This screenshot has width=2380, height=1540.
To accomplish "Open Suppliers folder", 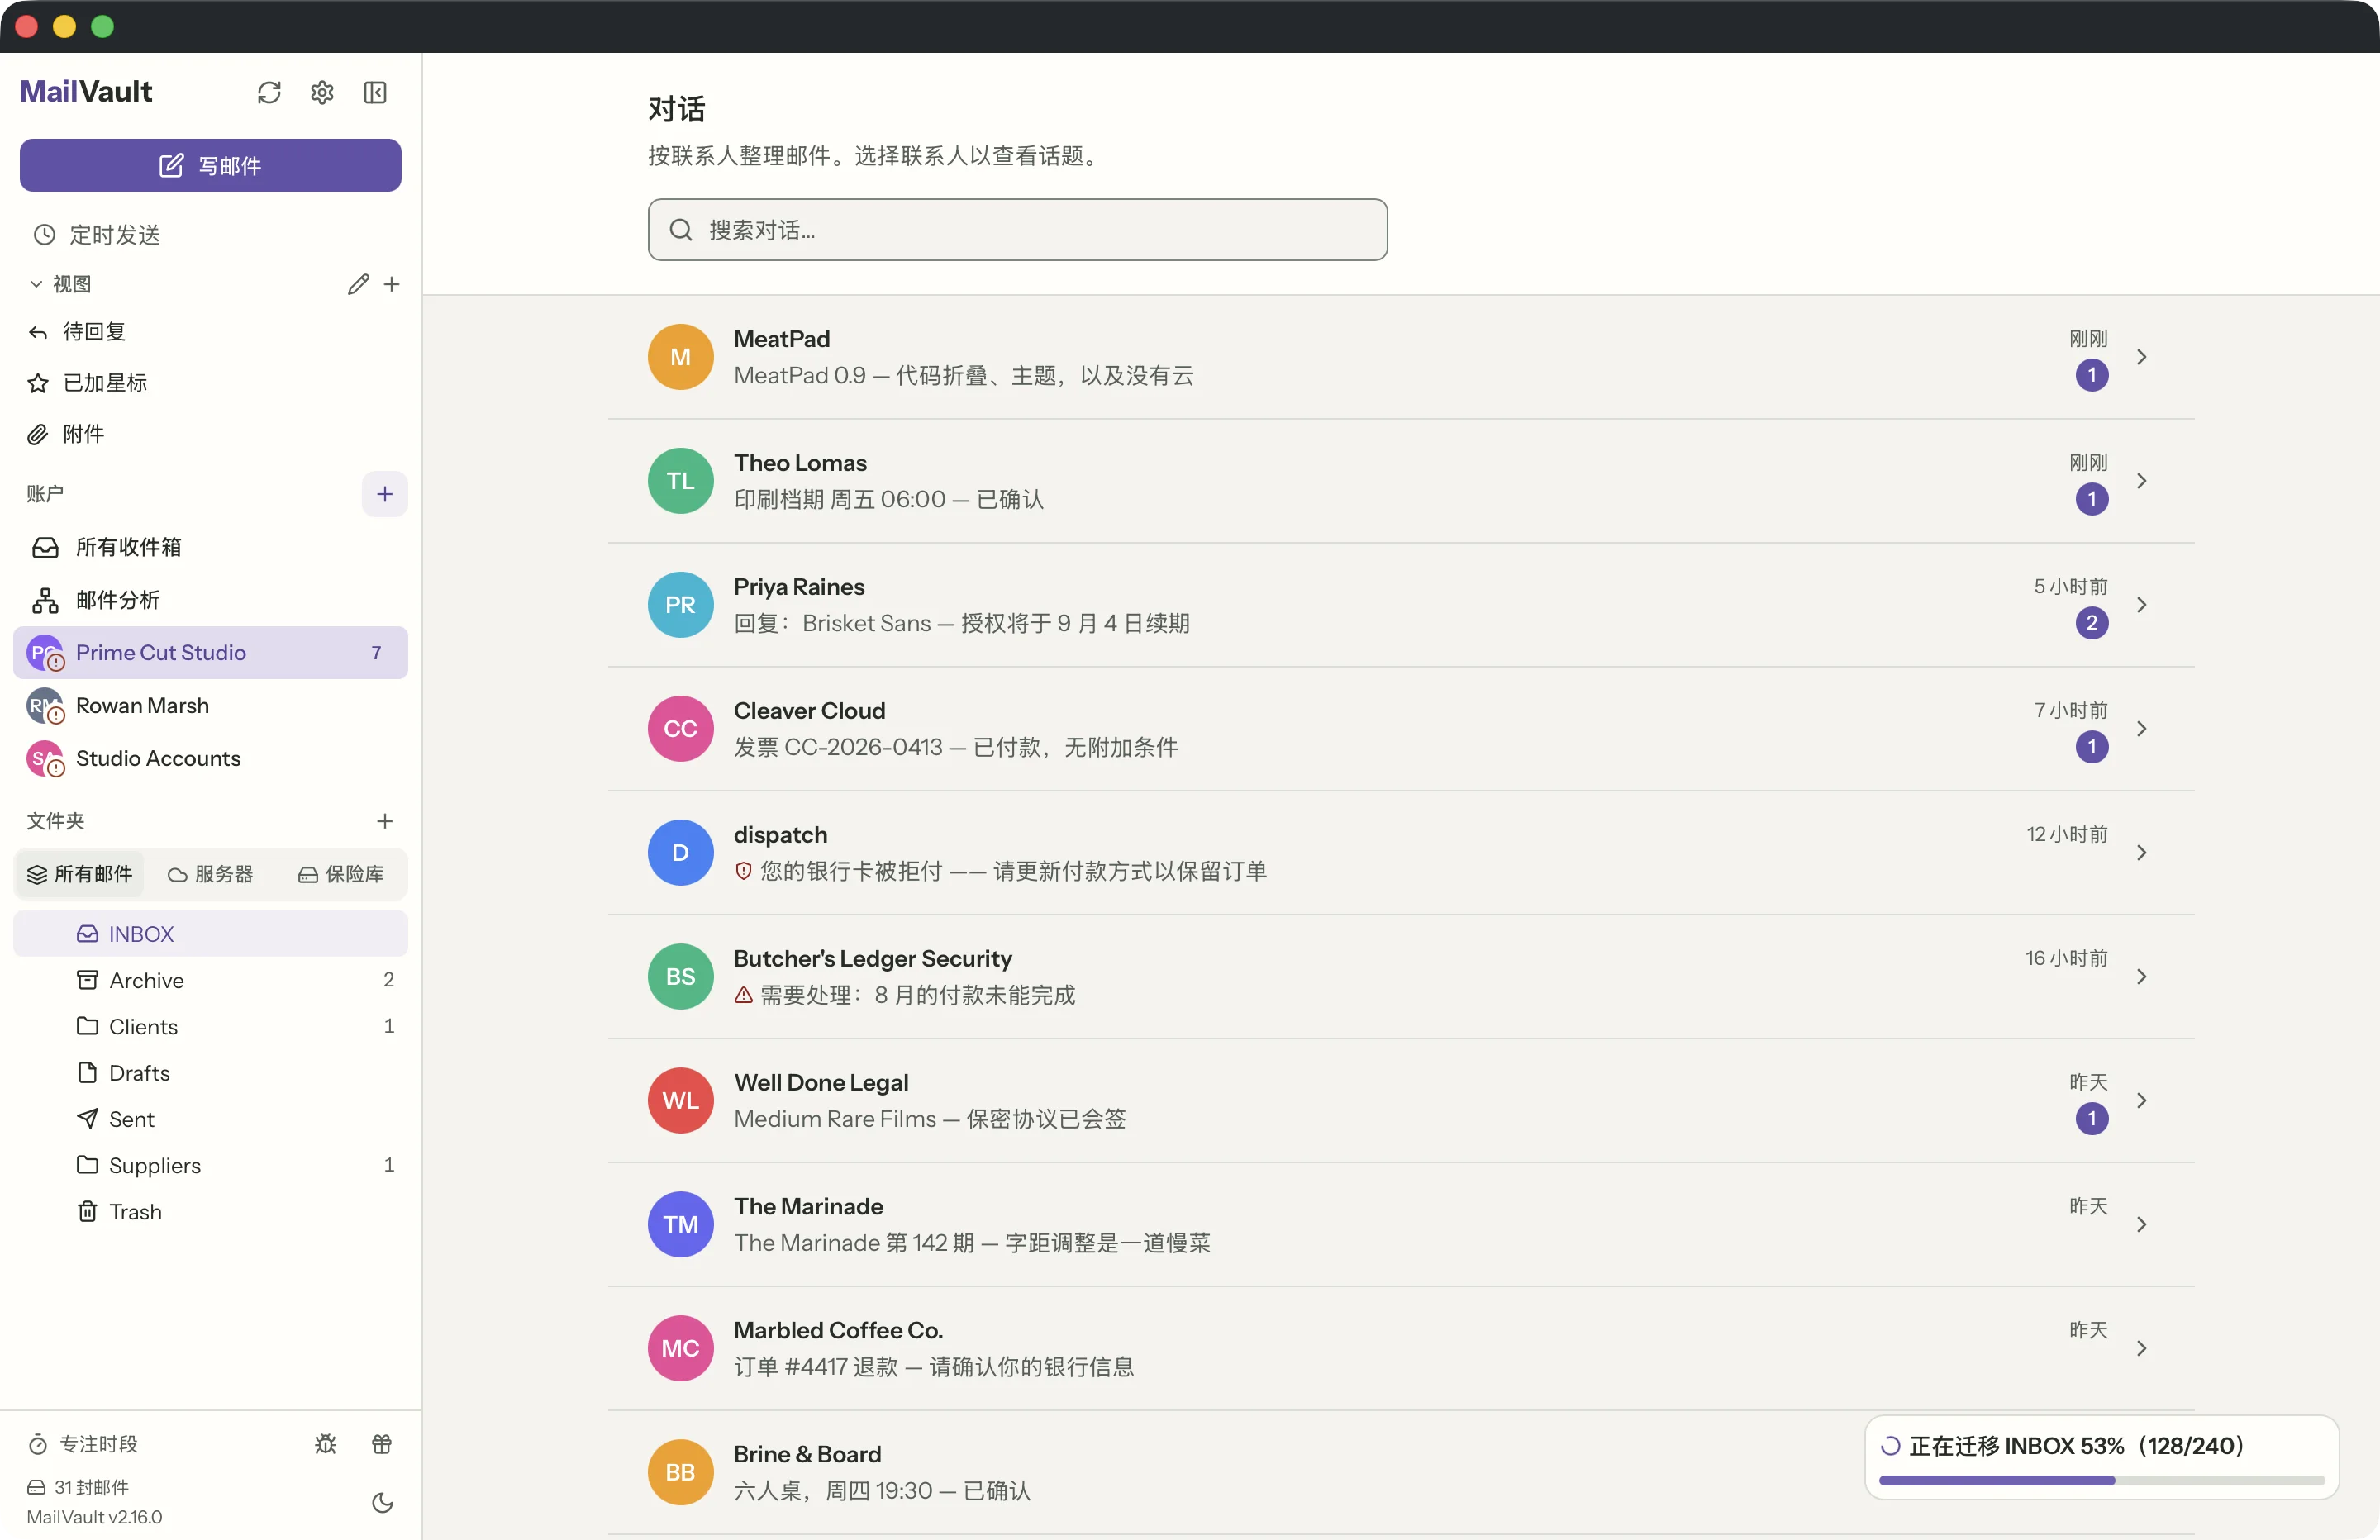I will [x=210, y=1165].
